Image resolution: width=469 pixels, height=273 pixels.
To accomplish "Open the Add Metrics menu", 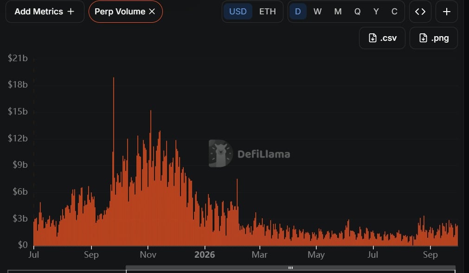I will [45, 12].
